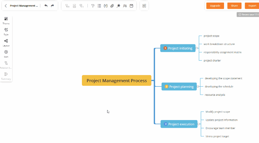This screenshot has width=259, height=143.
Task: Collapse the Project execution branch
Action: [198, 124]
